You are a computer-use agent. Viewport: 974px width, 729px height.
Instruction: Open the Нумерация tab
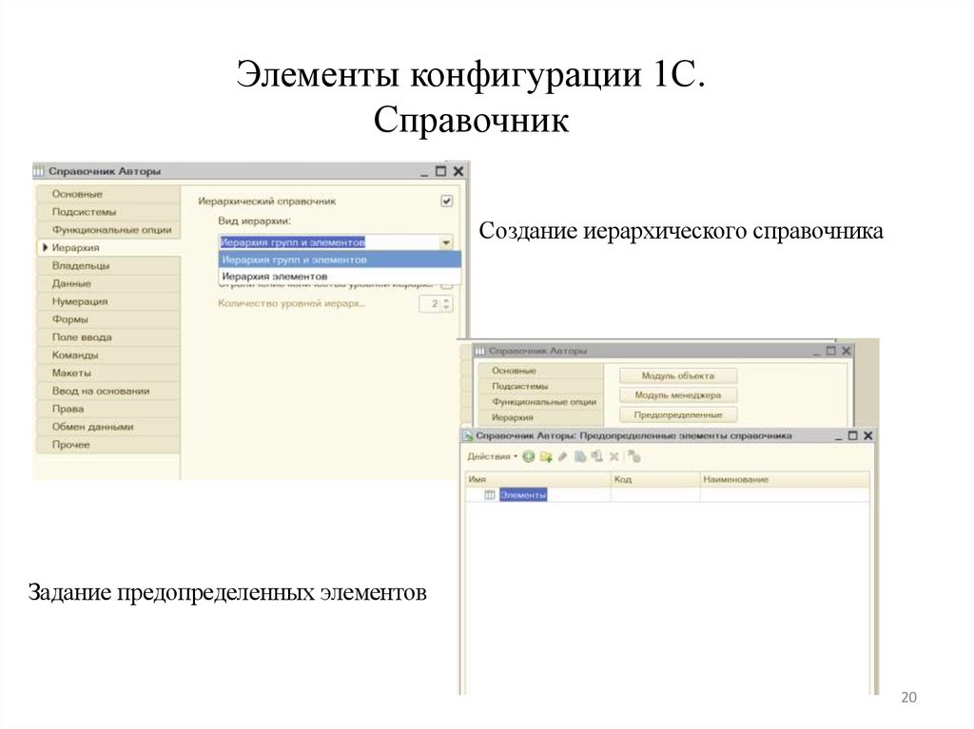107,302
